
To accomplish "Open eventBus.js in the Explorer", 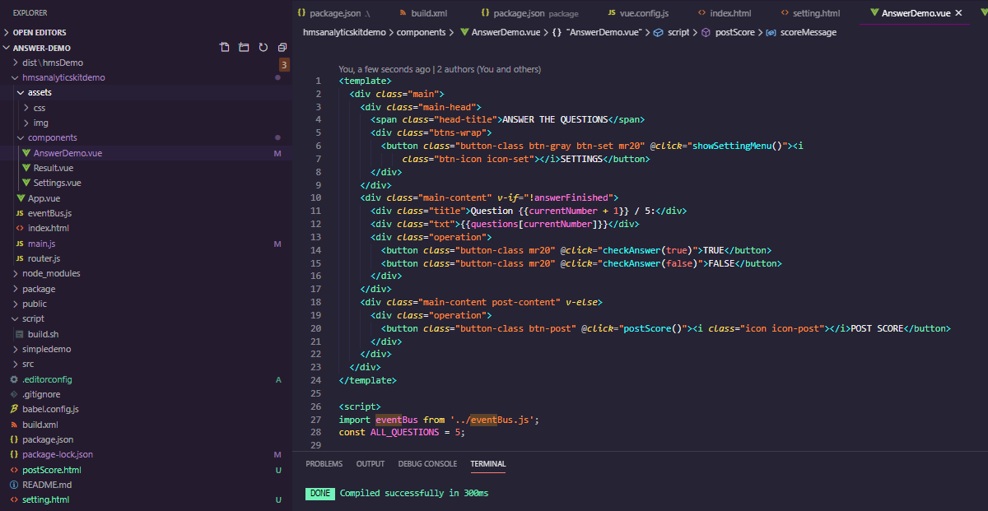I will tap(49, 213).
